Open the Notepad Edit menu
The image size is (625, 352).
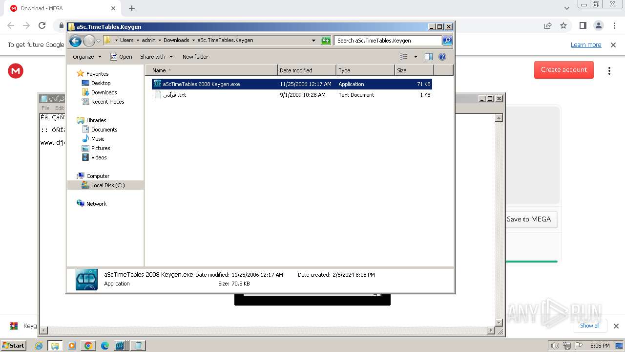tap(59, 108)
